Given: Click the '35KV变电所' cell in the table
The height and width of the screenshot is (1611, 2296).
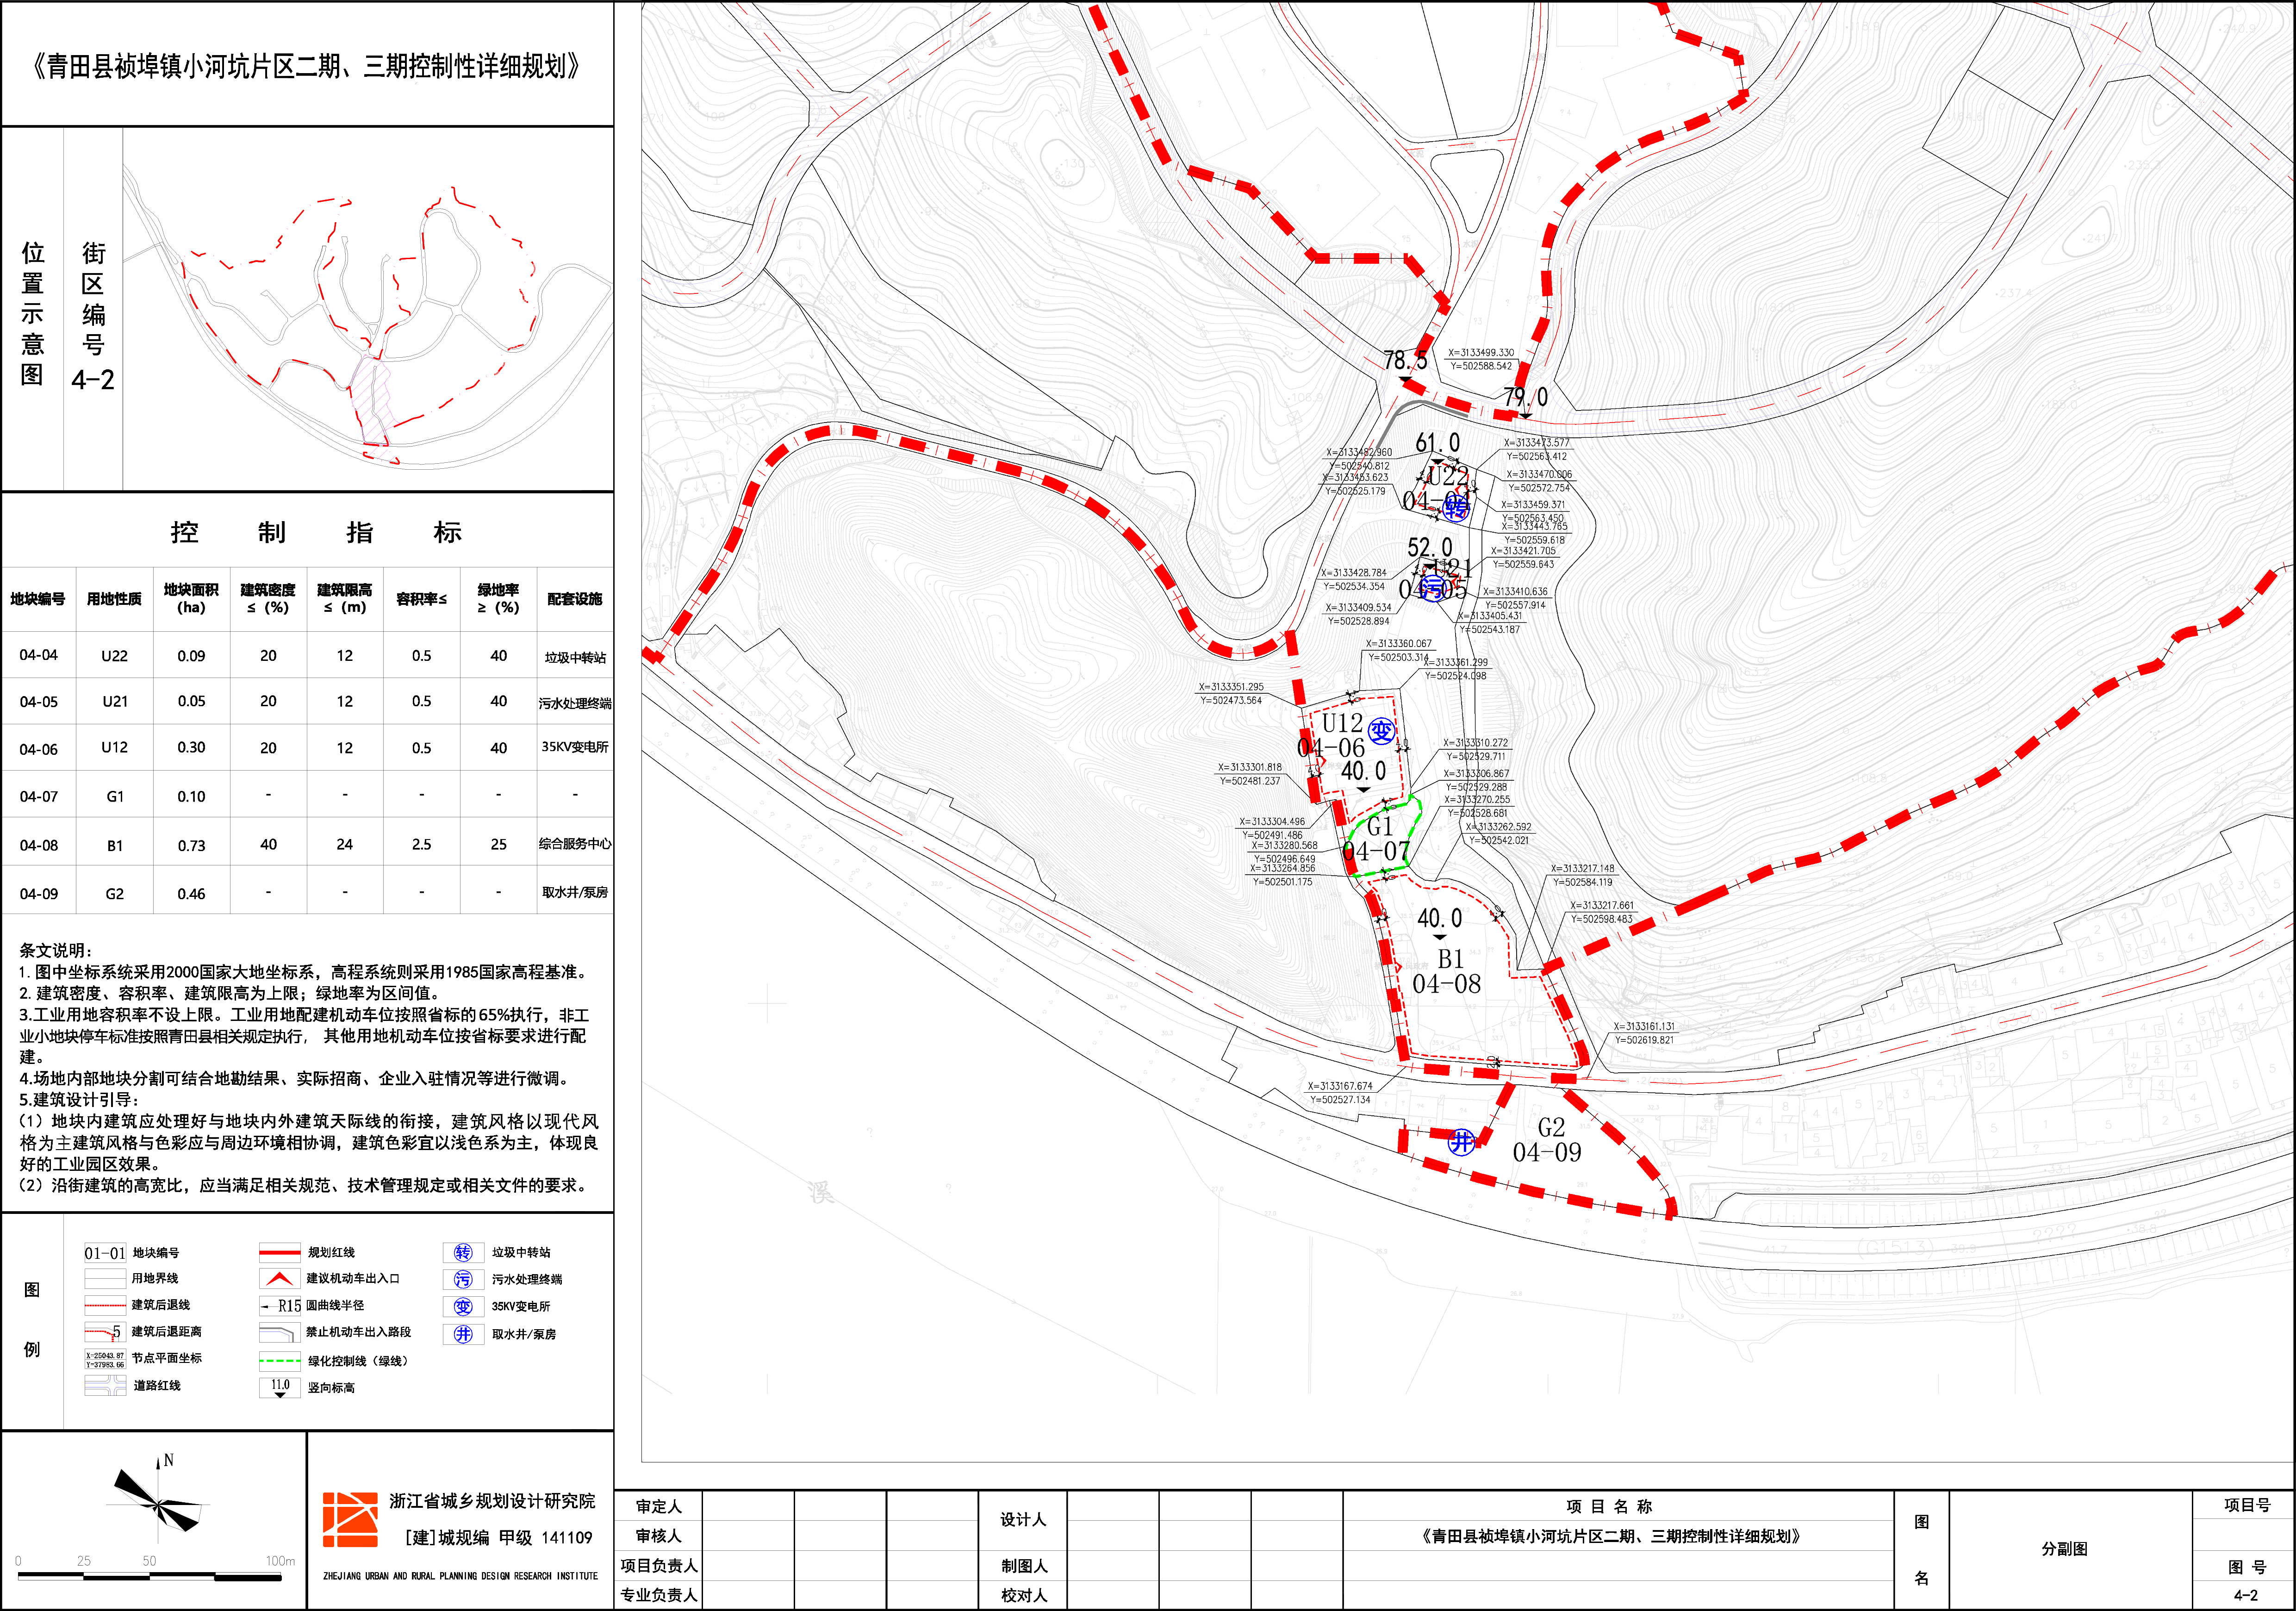Looking at the screenshot, I should point(575,747).
